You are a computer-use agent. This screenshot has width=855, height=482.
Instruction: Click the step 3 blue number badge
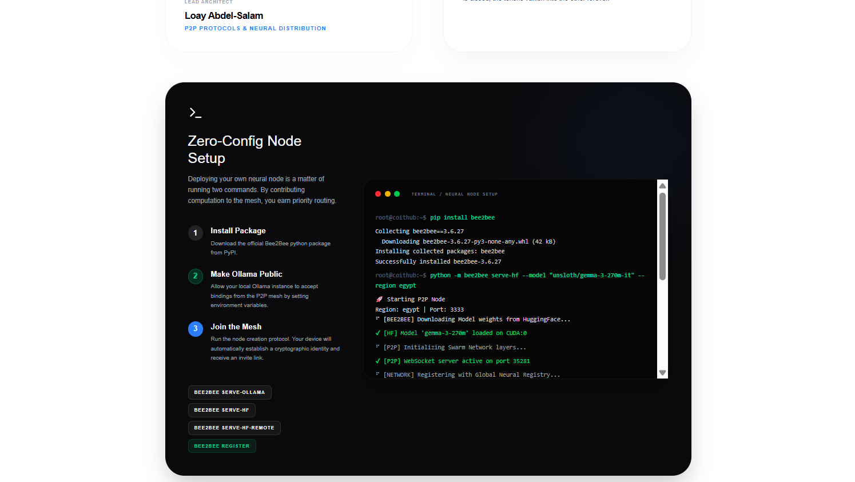point(196,329)
